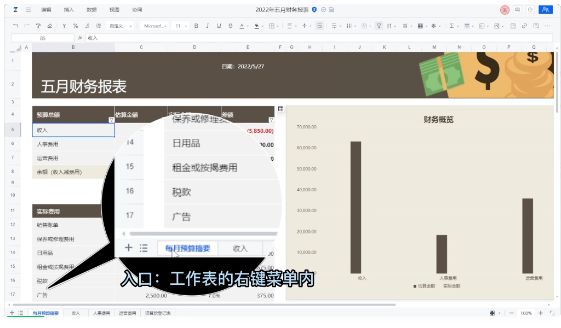Screen dimensions: 561x328
Task: Click the add new sheet plus icon
Action: pyautogui.click(x=12, y=313)
